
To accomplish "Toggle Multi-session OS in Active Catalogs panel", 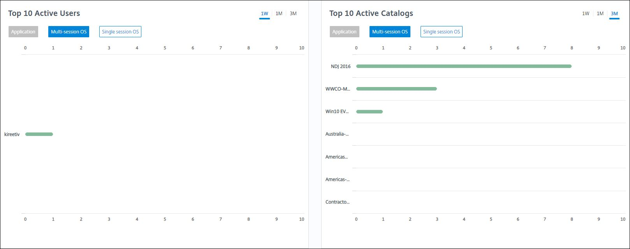I will (x=390, y=32).
